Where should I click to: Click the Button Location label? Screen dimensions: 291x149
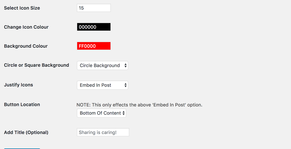[x=22, y=104]
